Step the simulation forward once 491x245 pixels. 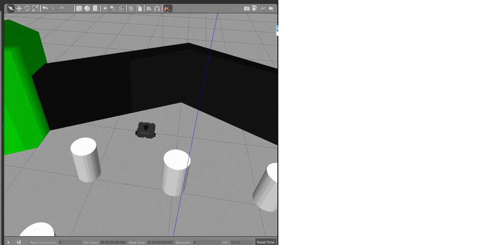pos(19,242)
